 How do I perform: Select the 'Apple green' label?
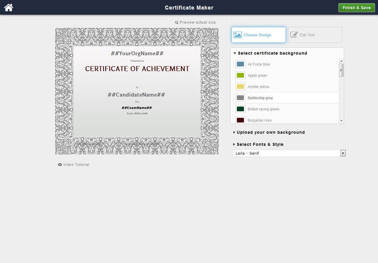(257, 76)
